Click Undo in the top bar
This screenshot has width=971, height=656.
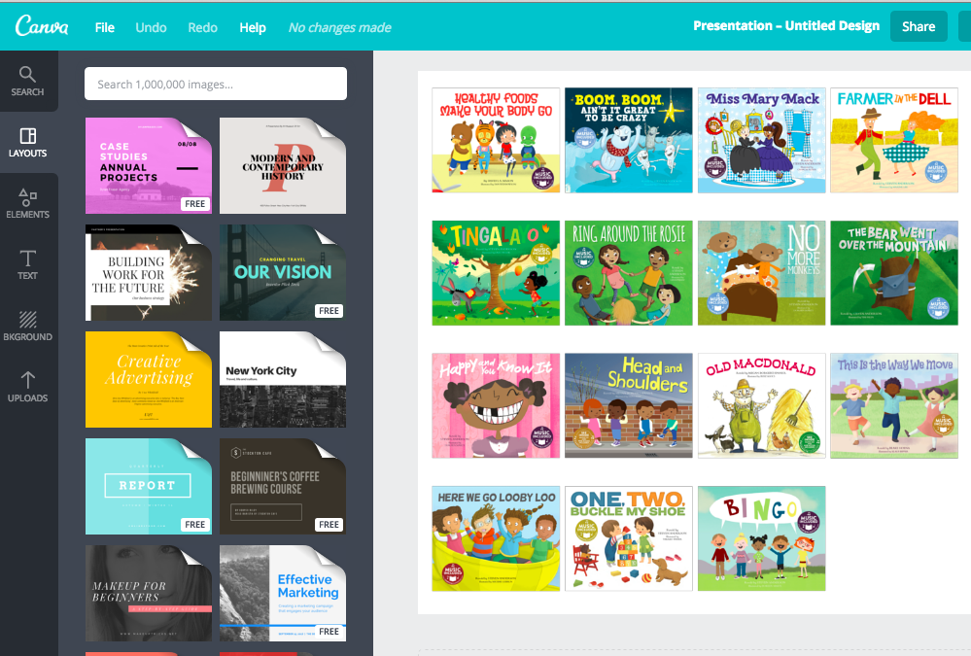click(151, 27)
